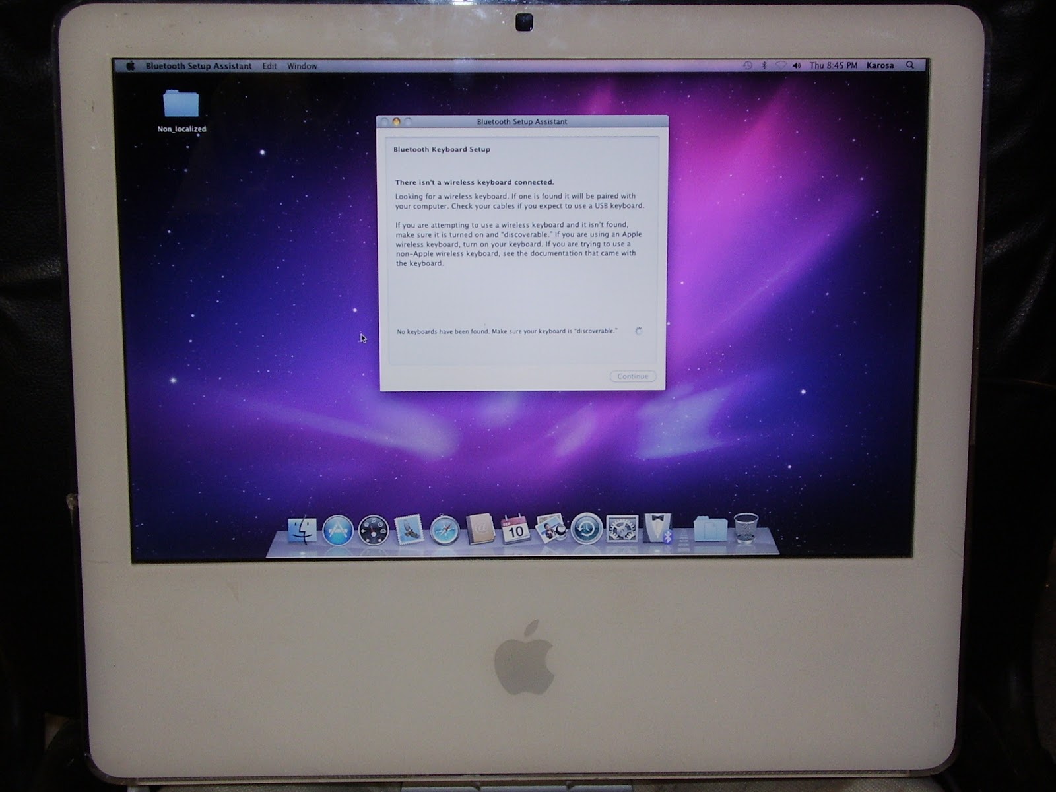Click the Bluetooth status menu bar icon
Image resolution: width=1056 pixels, height=792 pixels.
point(764,65)
